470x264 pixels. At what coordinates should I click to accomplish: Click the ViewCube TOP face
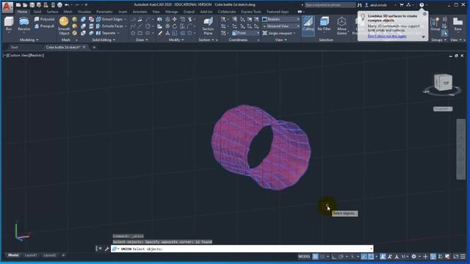coord(446,83)
